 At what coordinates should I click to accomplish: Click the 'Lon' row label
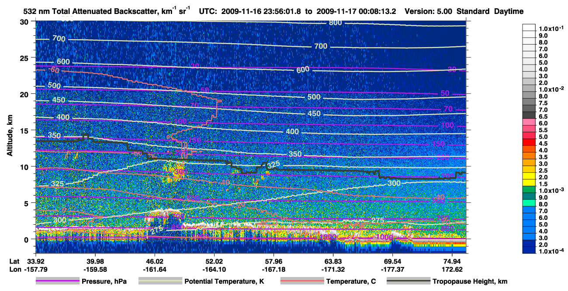pos(15,269)
